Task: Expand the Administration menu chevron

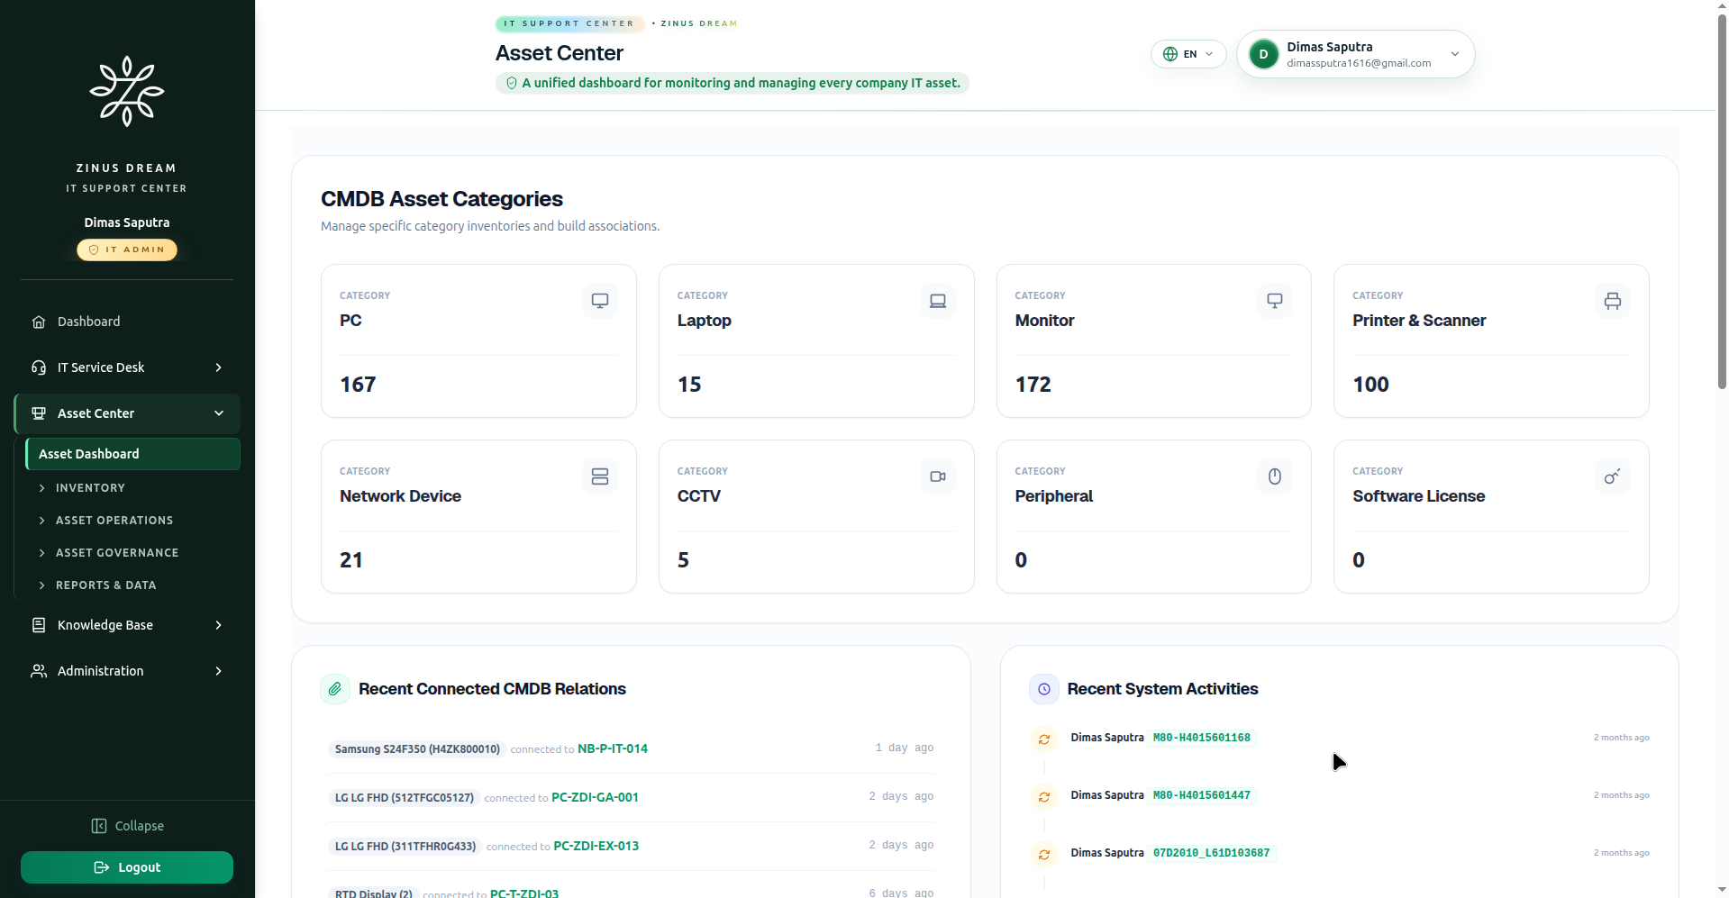Action: (218, 671)
